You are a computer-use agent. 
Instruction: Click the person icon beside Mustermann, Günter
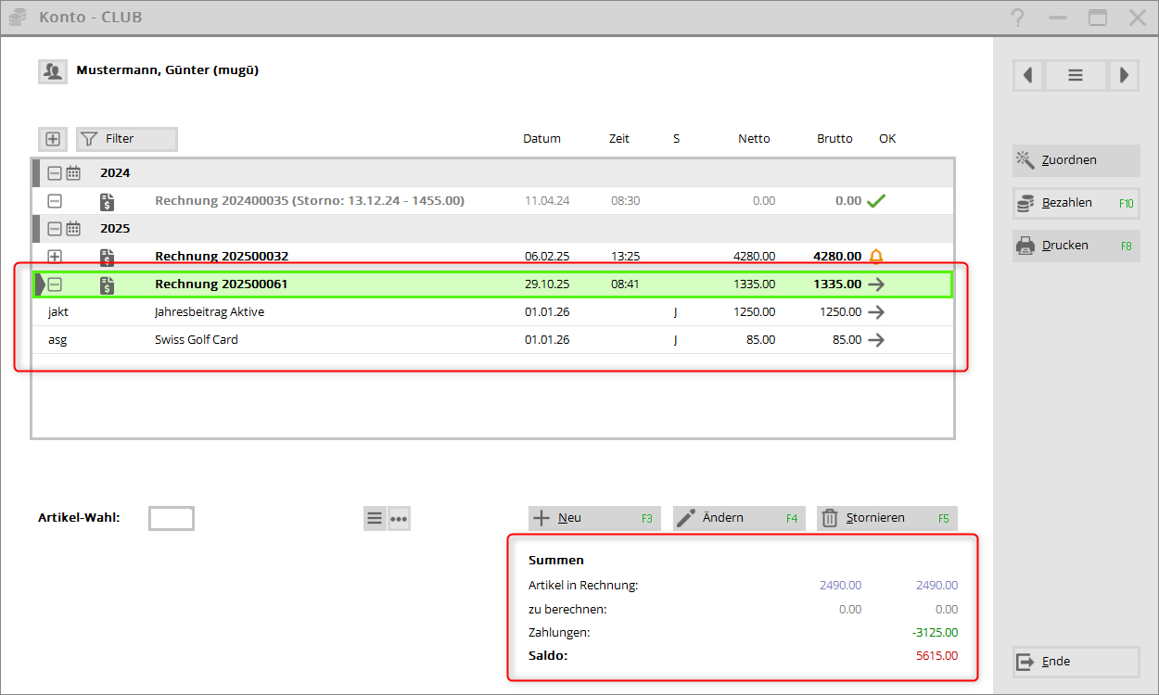click(x=52, y=71)
